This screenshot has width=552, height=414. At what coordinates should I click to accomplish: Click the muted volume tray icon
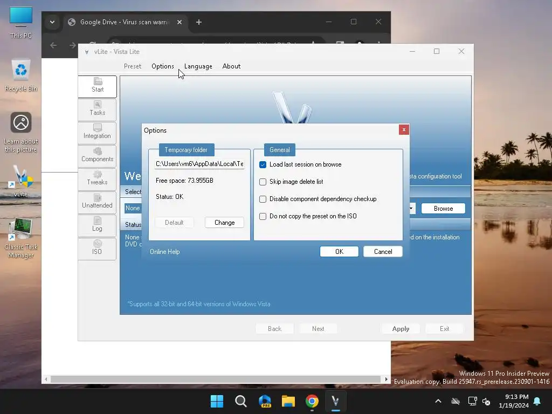486,401
